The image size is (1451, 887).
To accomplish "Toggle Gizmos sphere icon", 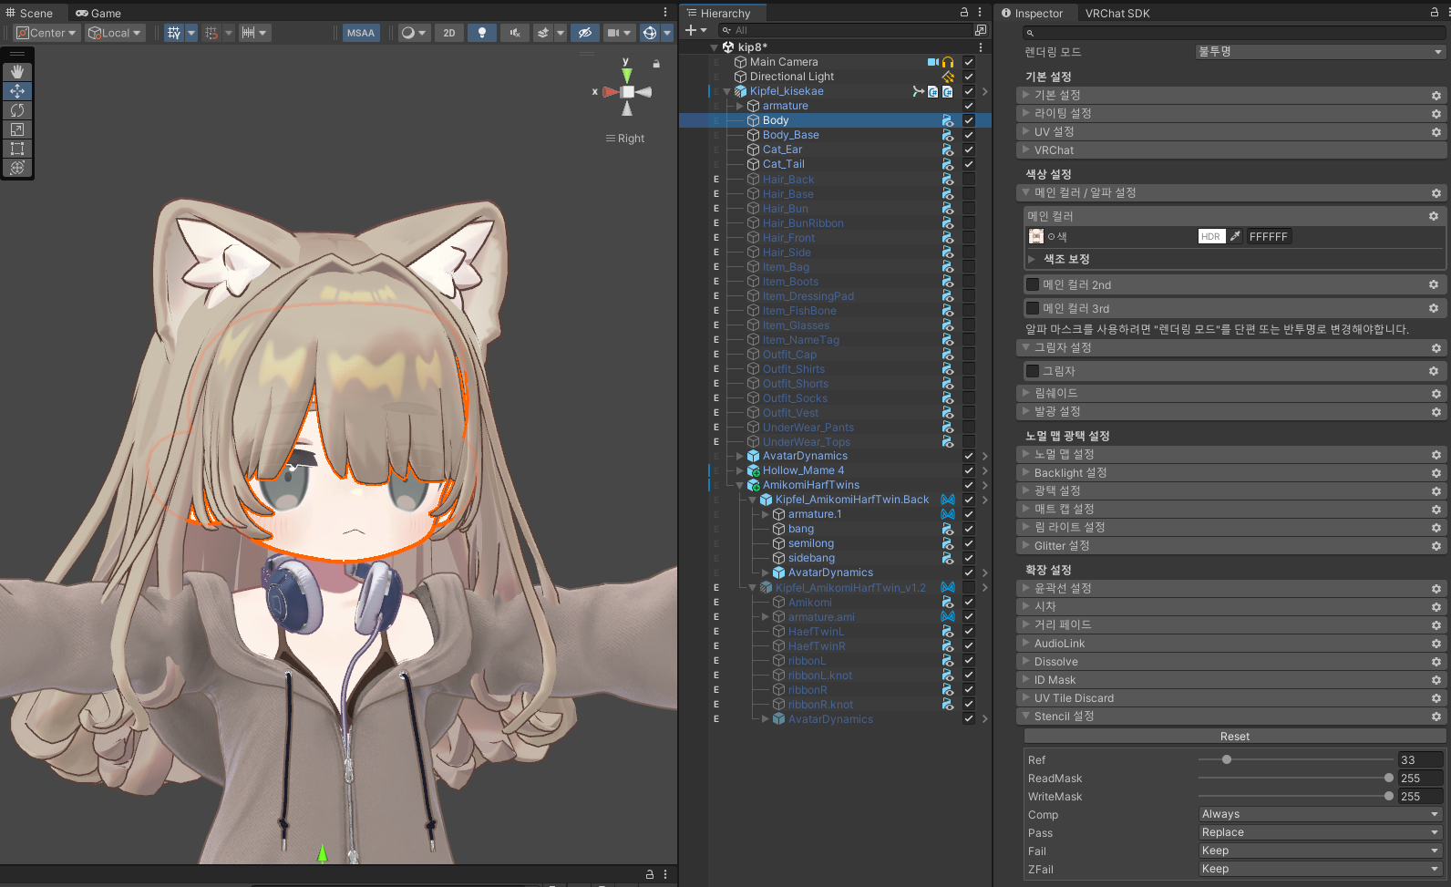I will click(x=650, y=33).
